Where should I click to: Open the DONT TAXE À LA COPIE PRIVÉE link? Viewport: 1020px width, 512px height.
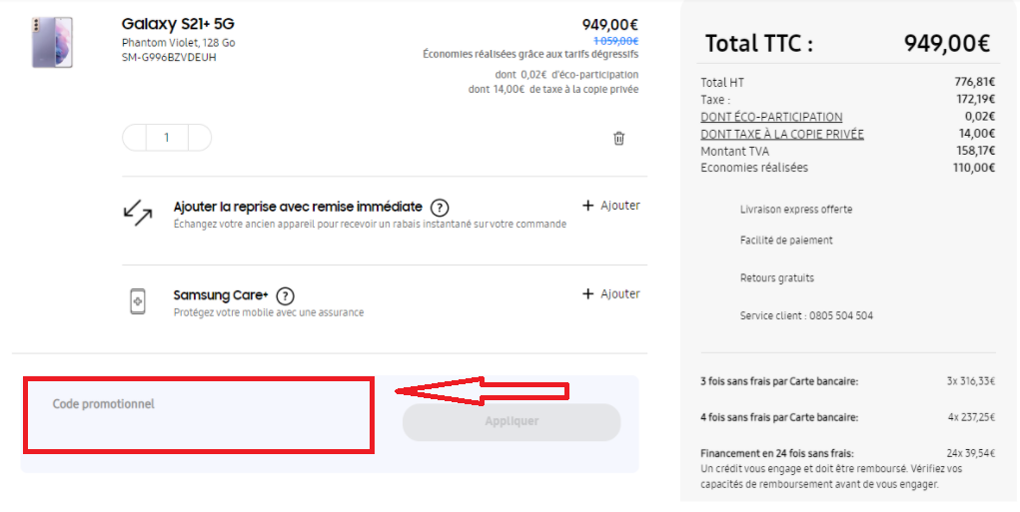click(782, 134)
